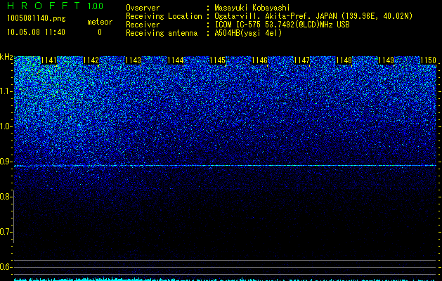This screenshot has height=281, width=442.
Task: Click the meteor count value 0
Action: pos(100,32)
